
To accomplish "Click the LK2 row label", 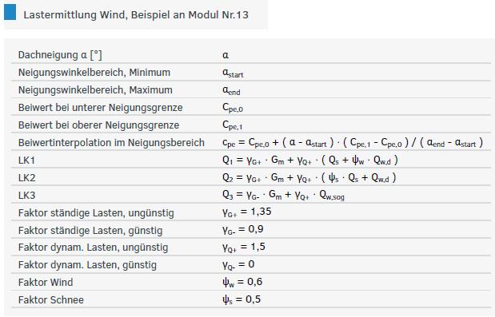I will click(x=26, y=178).
